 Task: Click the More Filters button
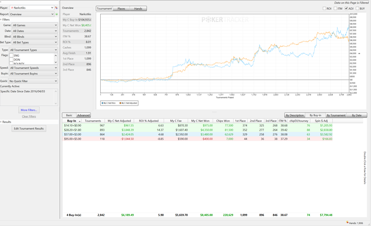coord(29,110)
